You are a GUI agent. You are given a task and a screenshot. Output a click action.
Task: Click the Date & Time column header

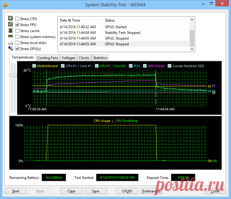(x=80, y=20)
